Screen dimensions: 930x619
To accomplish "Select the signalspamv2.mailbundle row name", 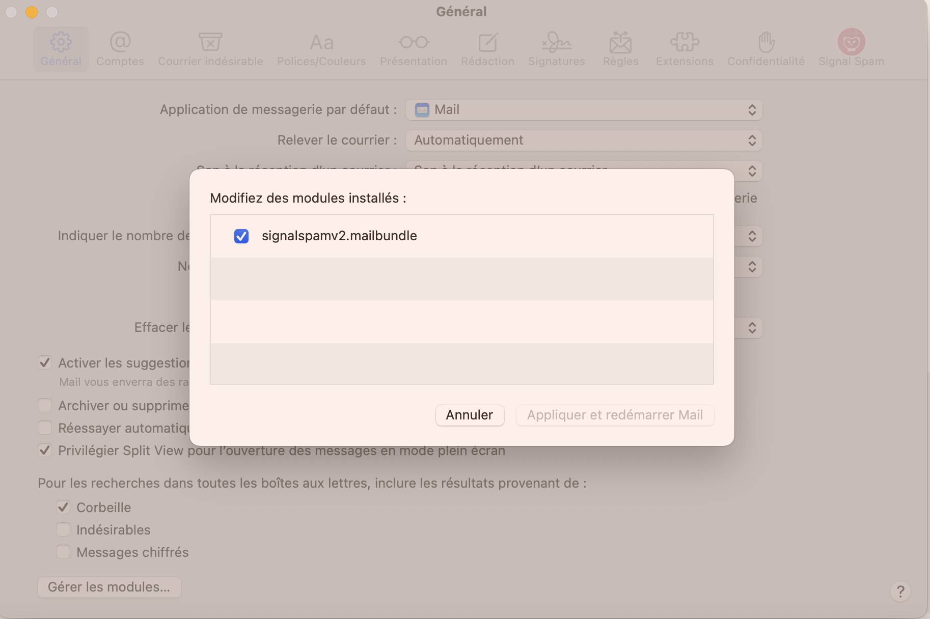I will [339, 236].
